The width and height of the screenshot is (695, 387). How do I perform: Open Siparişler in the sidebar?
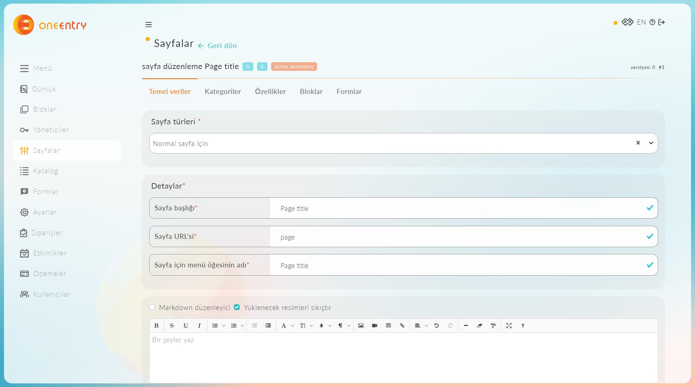pyautogui.click(x=67, y=233)
